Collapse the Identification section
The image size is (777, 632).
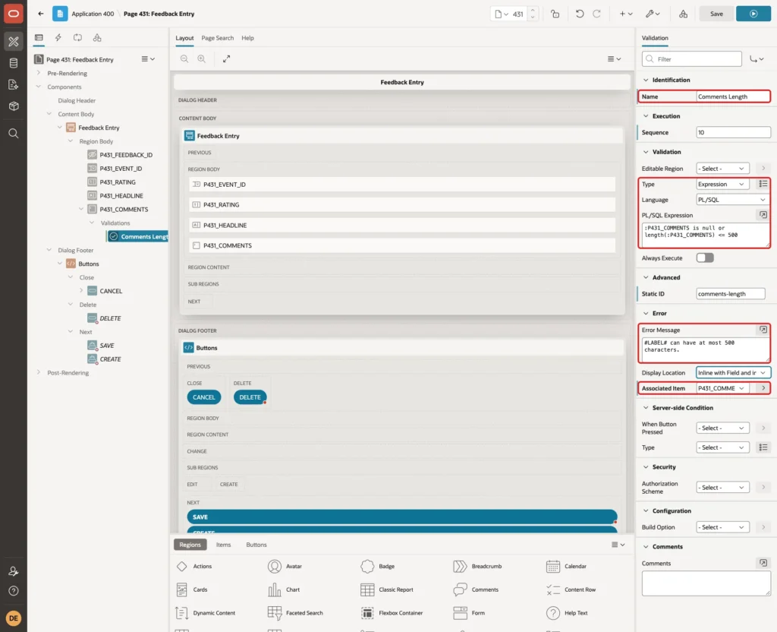pos(646,80)
